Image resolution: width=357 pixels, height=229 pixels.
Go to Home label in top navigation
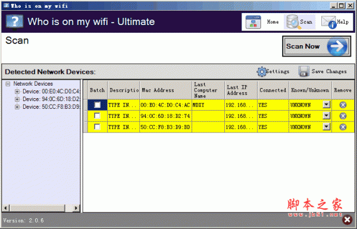tap(273, 22)
